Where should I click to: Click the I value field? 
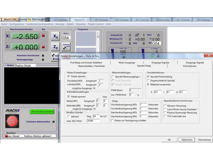point(170,92)
